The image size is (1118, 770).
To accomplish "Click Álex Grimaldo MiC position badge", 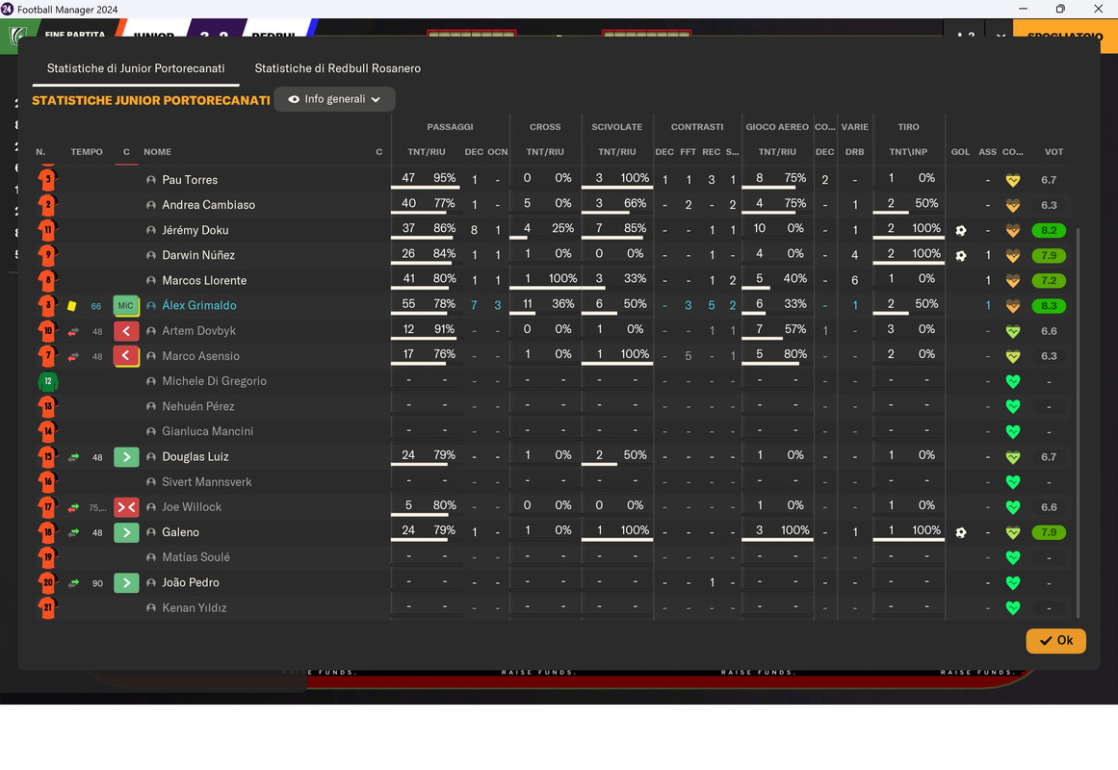I will (x=126, y=306).
